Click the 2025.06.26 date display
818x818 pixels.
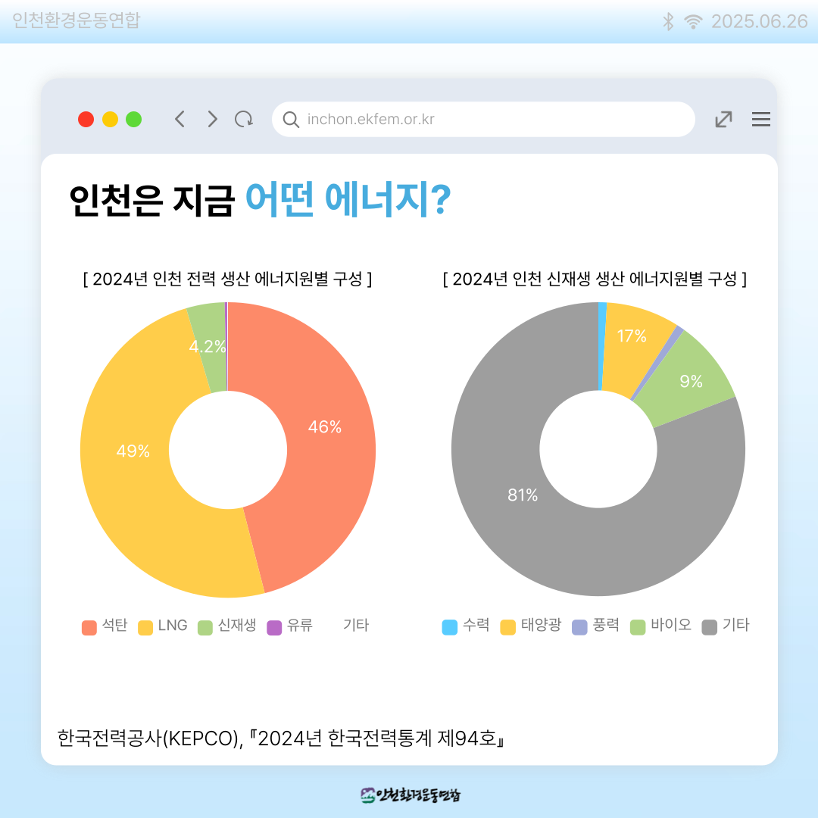pyautogui.click(x=760, y=21)
